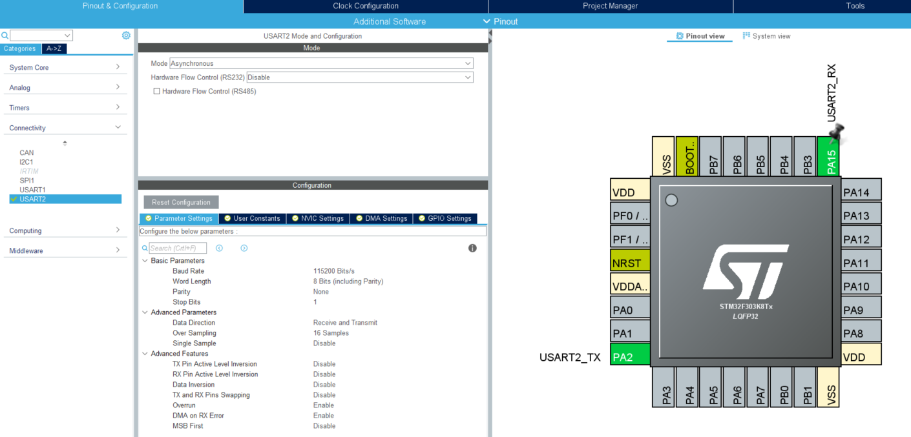Image resolution: width=911 pixels, height=437 pixels.
Task: Click the Data Direction value Receive and Transmit
Action: pyautogui.click(x=345, y=323)
